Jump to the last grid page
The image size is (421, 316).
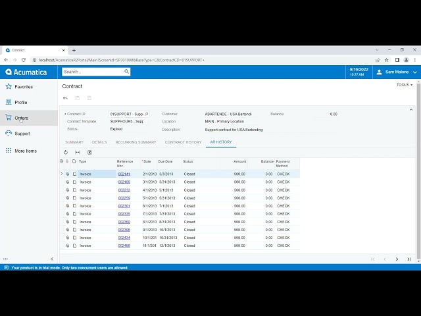tap(409, 259)
